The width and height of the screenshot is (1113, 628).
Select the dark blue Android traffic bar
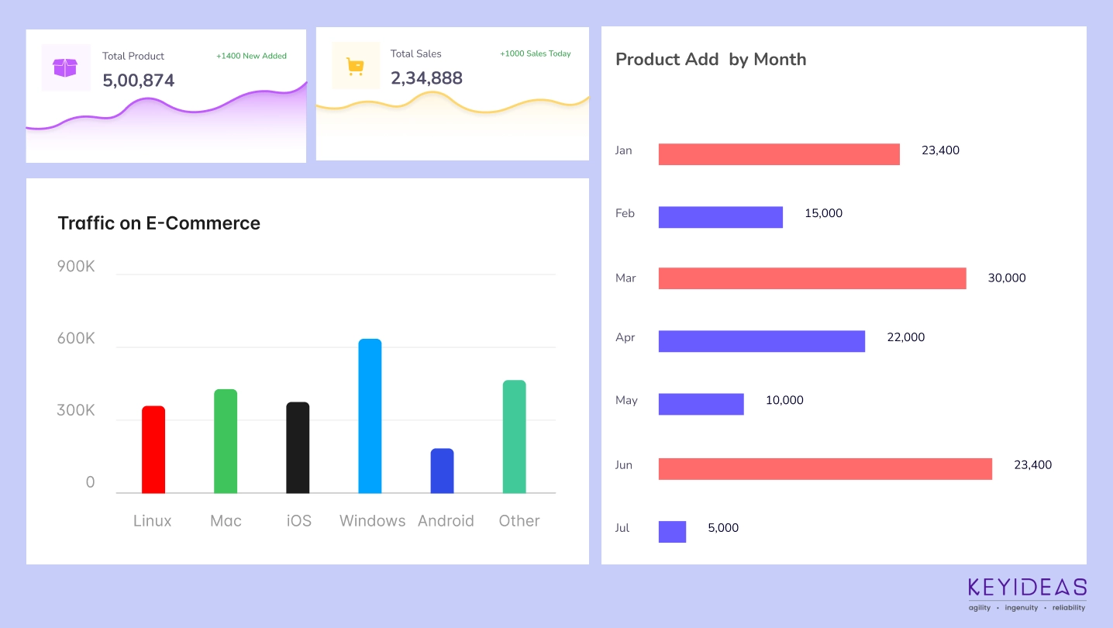click(x=442, y=471)
